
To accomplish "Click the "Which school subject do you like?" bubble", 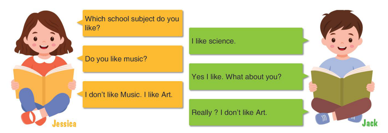I will pos(132,23).
